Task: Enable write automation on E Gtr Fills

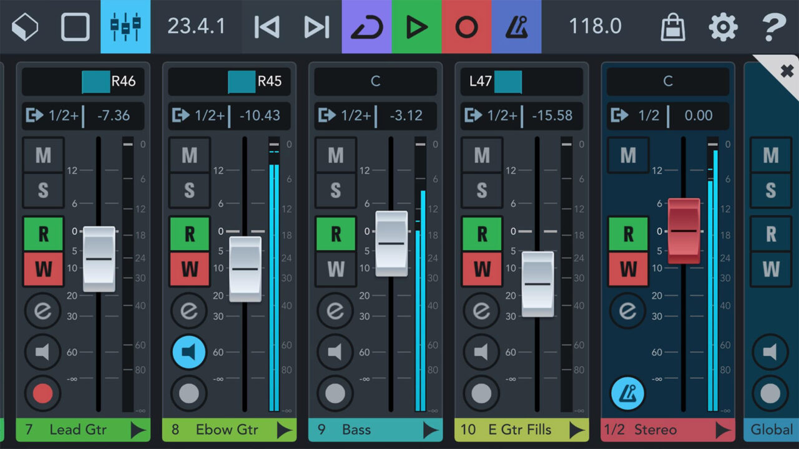Action: (x=481, y=269)
